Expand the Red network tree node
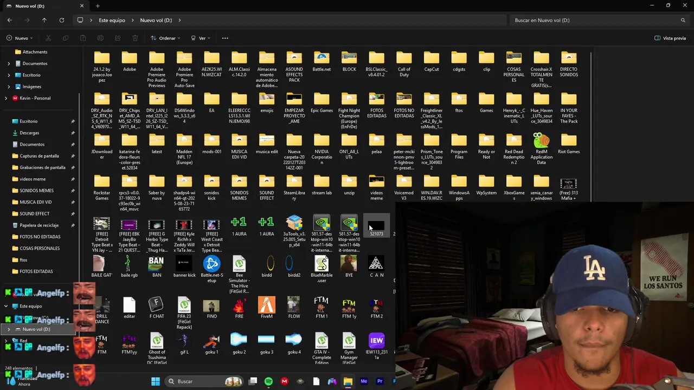The width and height of the screenshot is (694, 390). coord(6,341)
